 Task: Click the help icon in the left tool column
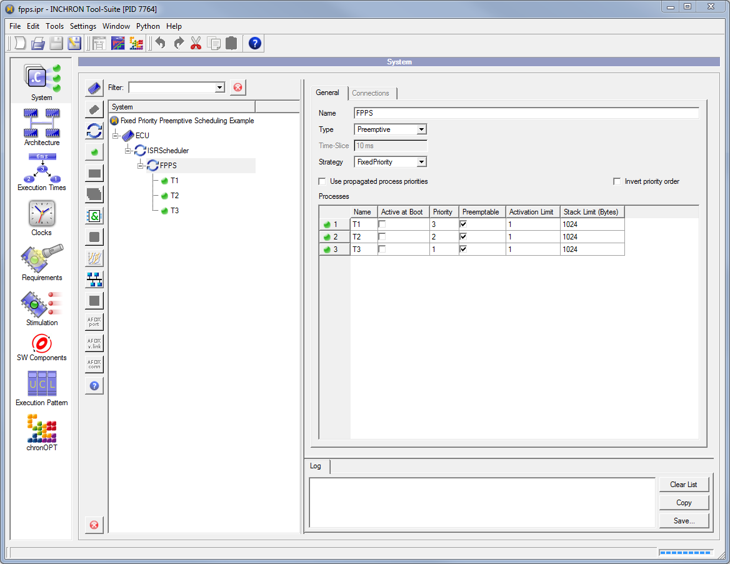pos(94,386)
